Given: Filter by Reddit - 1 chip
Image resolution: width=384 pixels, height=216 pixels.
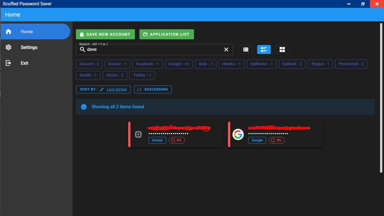Looking at the screenshot, I should tap(88, 75).
